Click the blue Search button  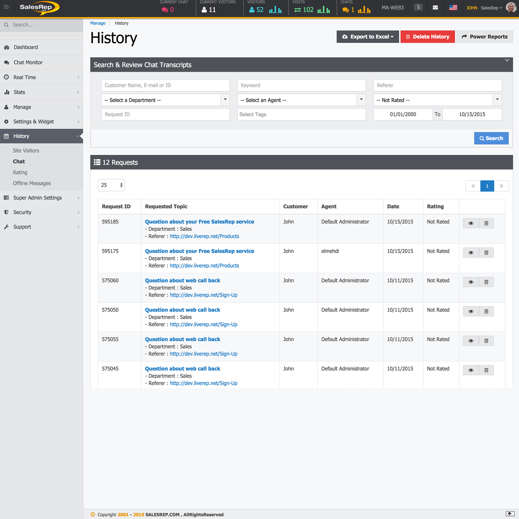pos(491,138)
